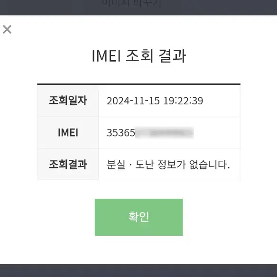The height and width of the screenshot is (277, 277).
Task: Click 정보가 in the result message
Action: 172,165
